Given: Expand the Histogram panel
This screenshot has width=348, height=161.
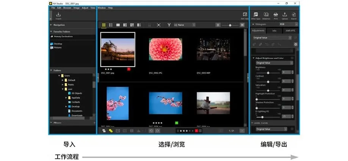Looking at the screenshot, I should point(253,24).
